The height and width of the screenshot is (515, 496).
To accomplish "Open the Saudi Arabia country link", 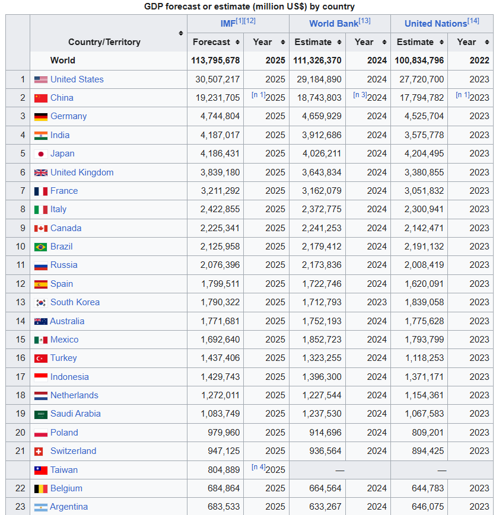I will click(75, 414).
